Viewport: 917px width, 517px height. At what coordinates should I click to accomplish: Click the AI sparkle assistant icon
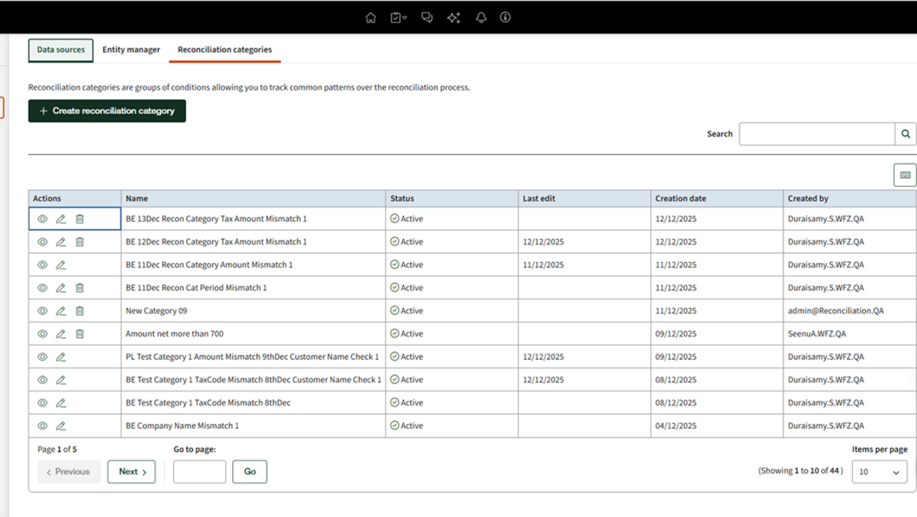(453, 18)
